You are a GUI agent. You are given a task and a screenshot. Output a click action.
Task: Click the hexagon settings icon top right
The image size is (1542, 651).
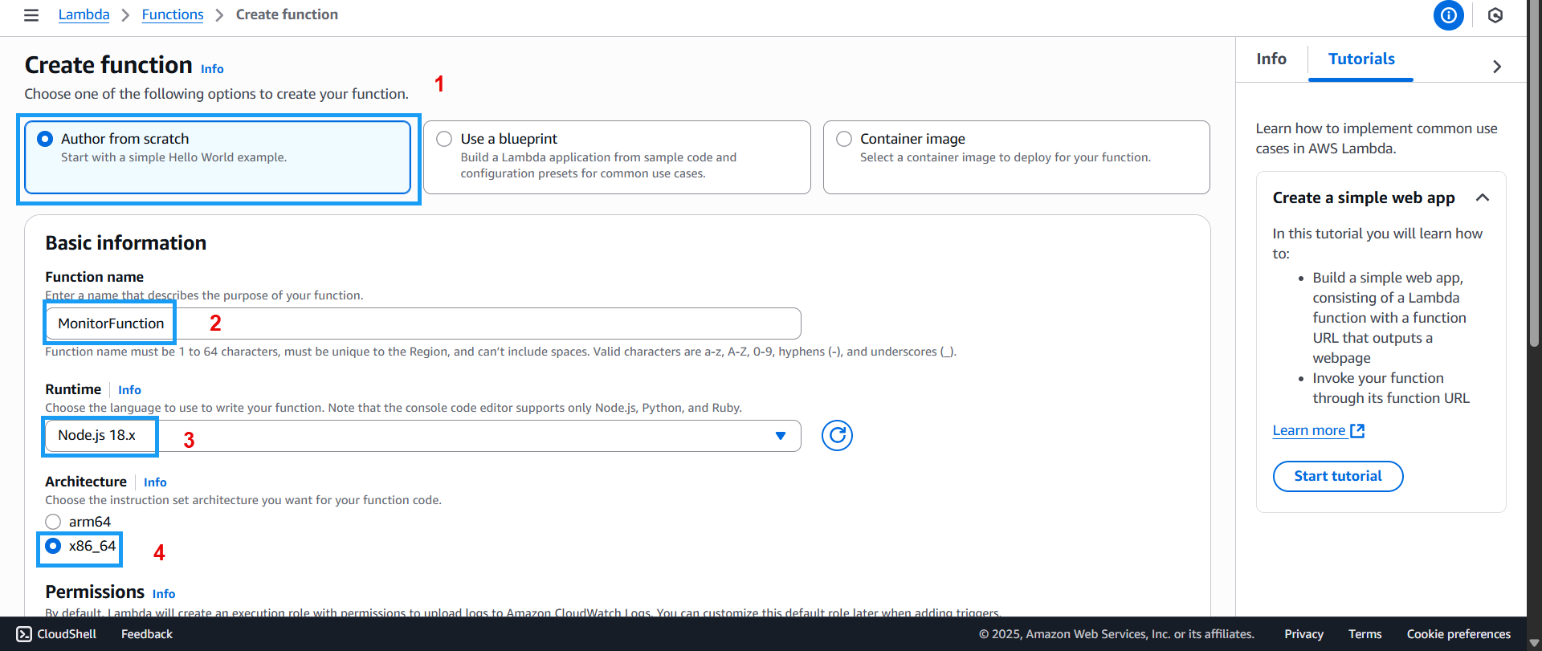(1495, 15)
